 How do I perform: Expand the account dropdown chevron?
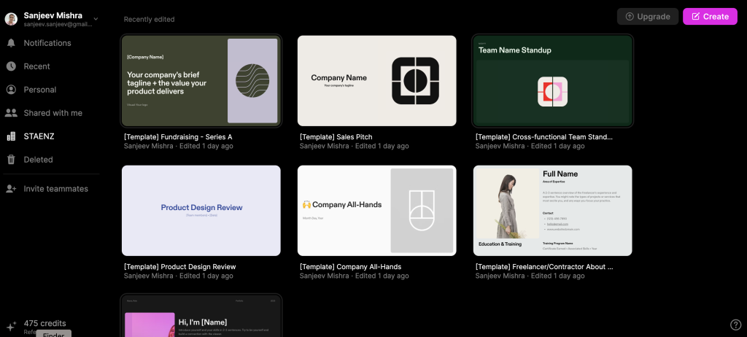pos(96,19)
